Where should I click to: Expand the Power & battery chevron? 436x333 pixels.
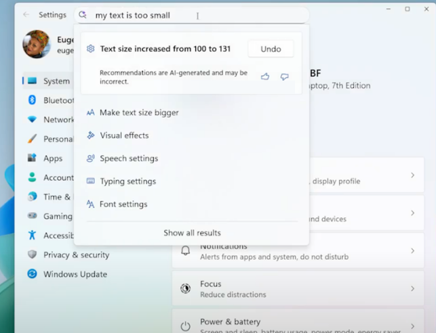tap(413, 326)
